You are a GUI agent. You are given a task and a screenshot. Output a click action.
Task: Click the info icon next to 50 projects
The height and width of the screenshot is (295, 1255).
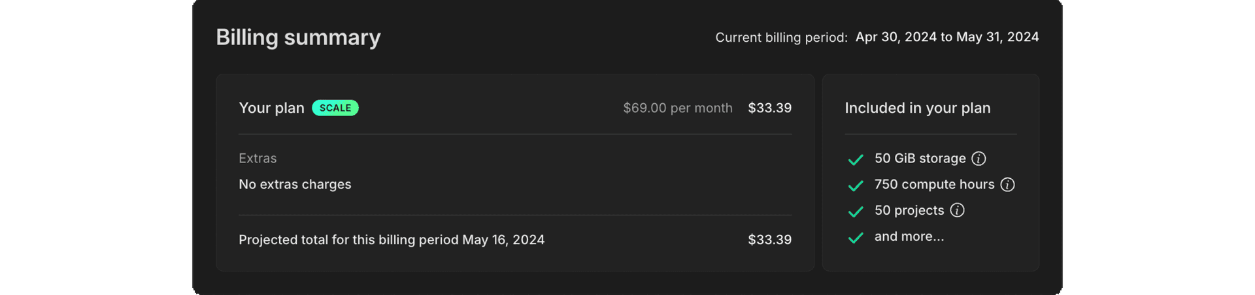tap(957, 210)
